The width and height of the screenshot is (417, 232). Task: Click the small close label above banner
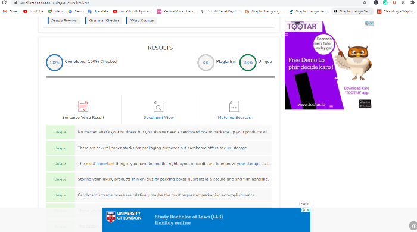click(304, 204)
